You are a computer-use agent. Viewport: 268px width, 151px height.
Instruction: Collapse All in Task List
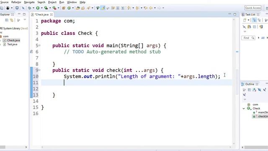coord(255,27)
